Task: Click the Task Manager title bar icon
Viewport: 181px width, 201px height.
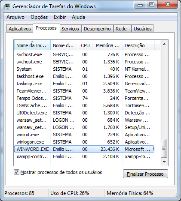Action: click(x=7, y=6)
